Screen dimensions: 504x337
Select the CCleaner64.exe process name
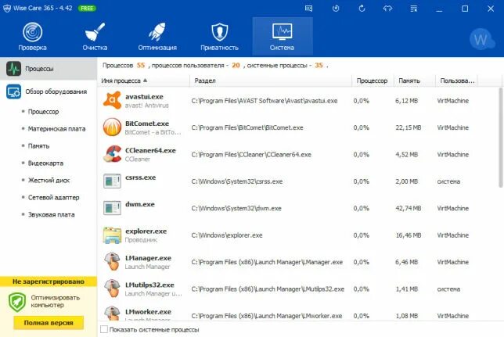150,151
